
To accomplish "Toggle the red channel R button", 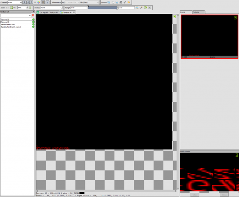I will (25, 2).
